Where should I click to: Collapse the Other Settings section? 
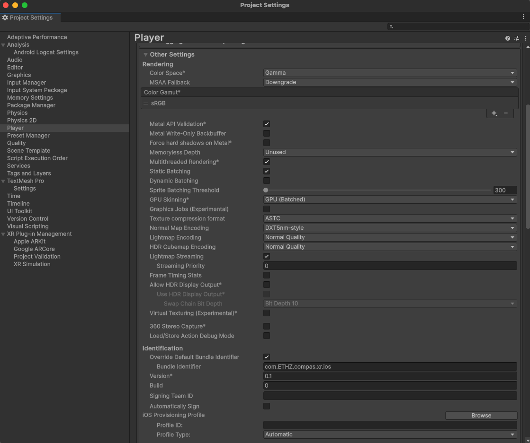[146, 55]
